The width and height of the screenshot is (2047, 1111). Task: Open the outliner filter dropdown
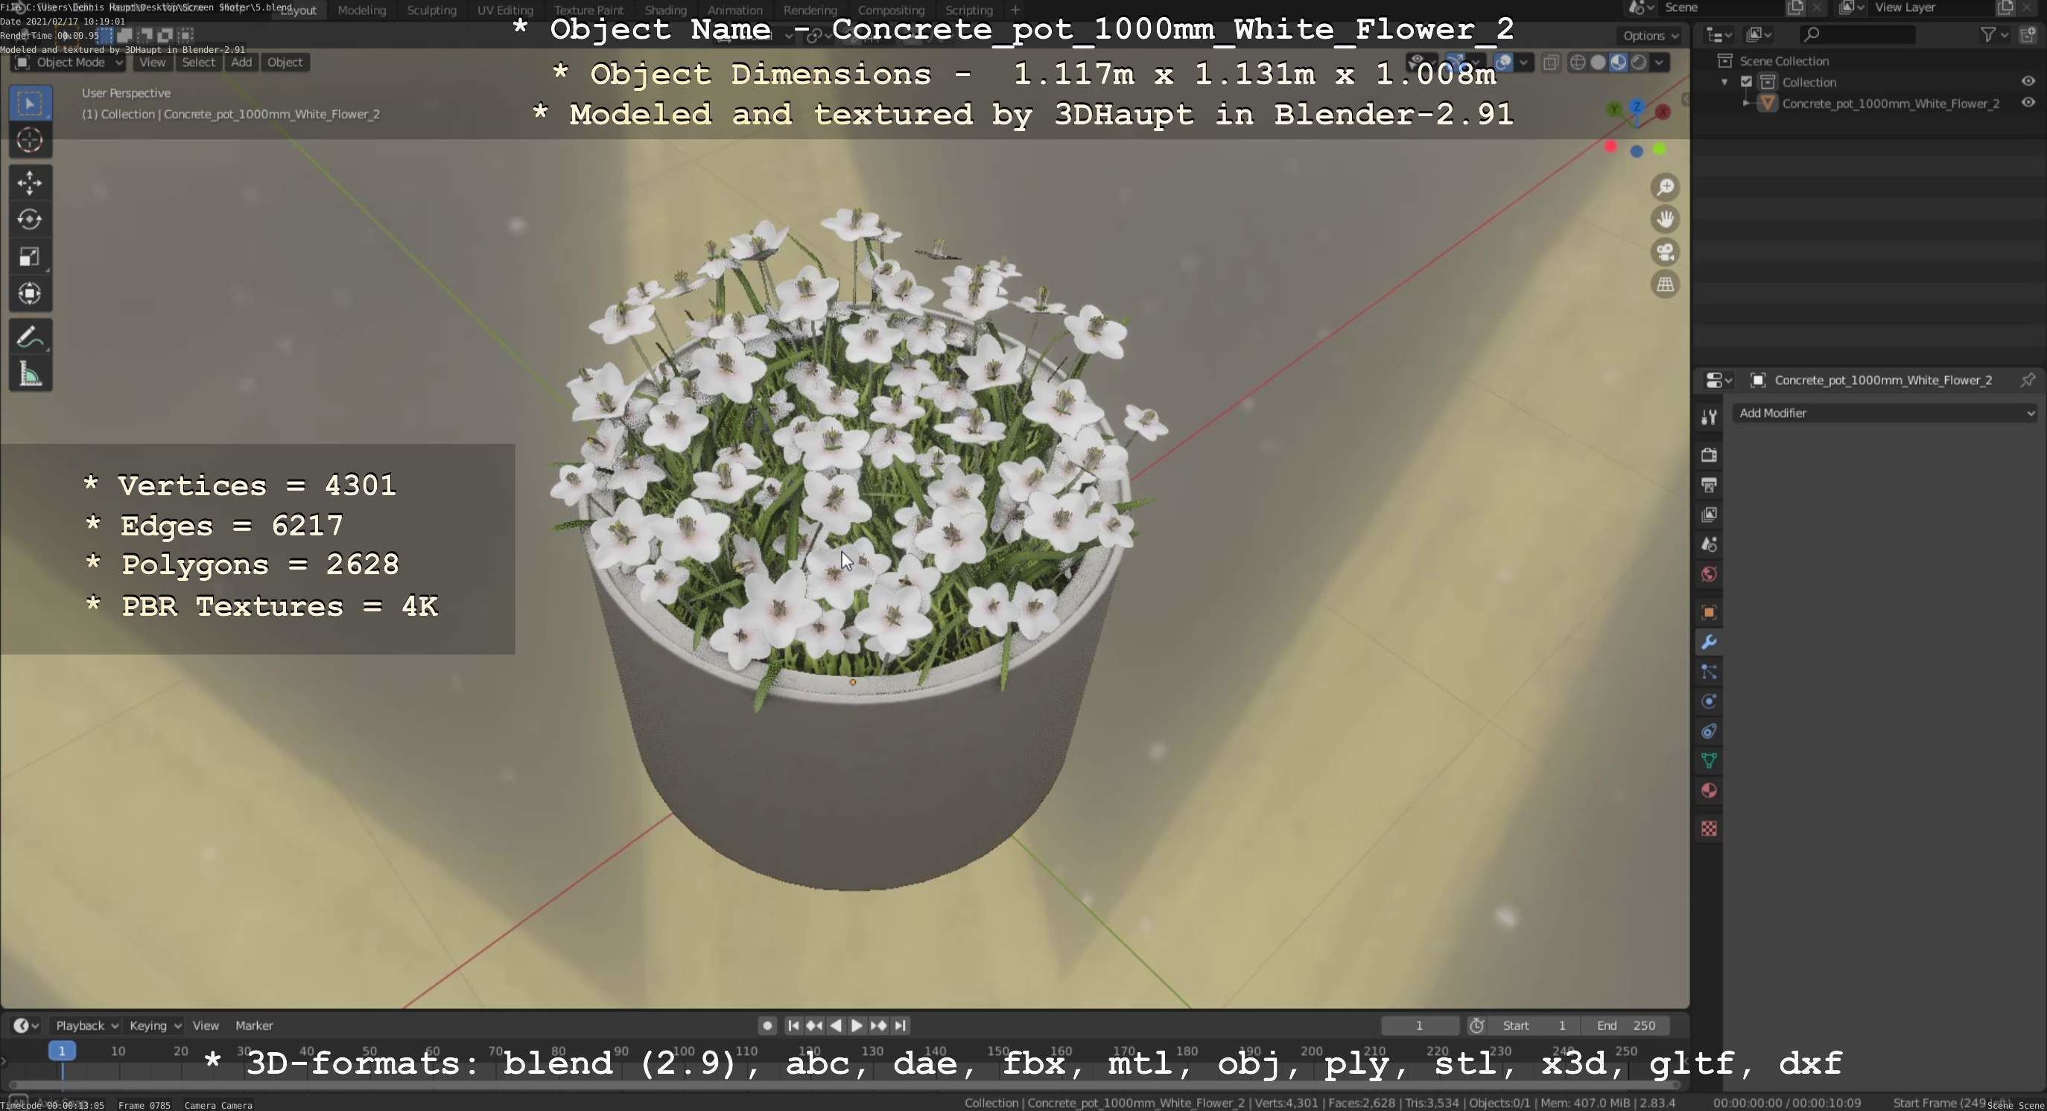coord(1994,34)
